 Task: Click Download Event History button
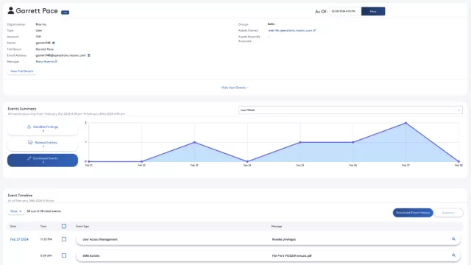pyautogui.click(x=413, y=213)
